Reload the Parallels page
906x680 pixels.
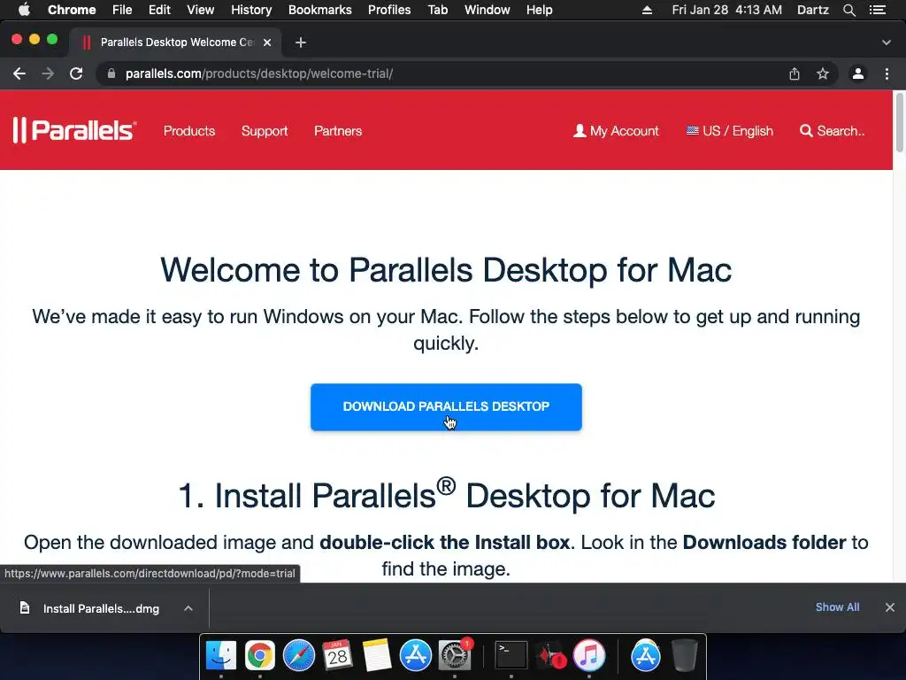[76, 73]
